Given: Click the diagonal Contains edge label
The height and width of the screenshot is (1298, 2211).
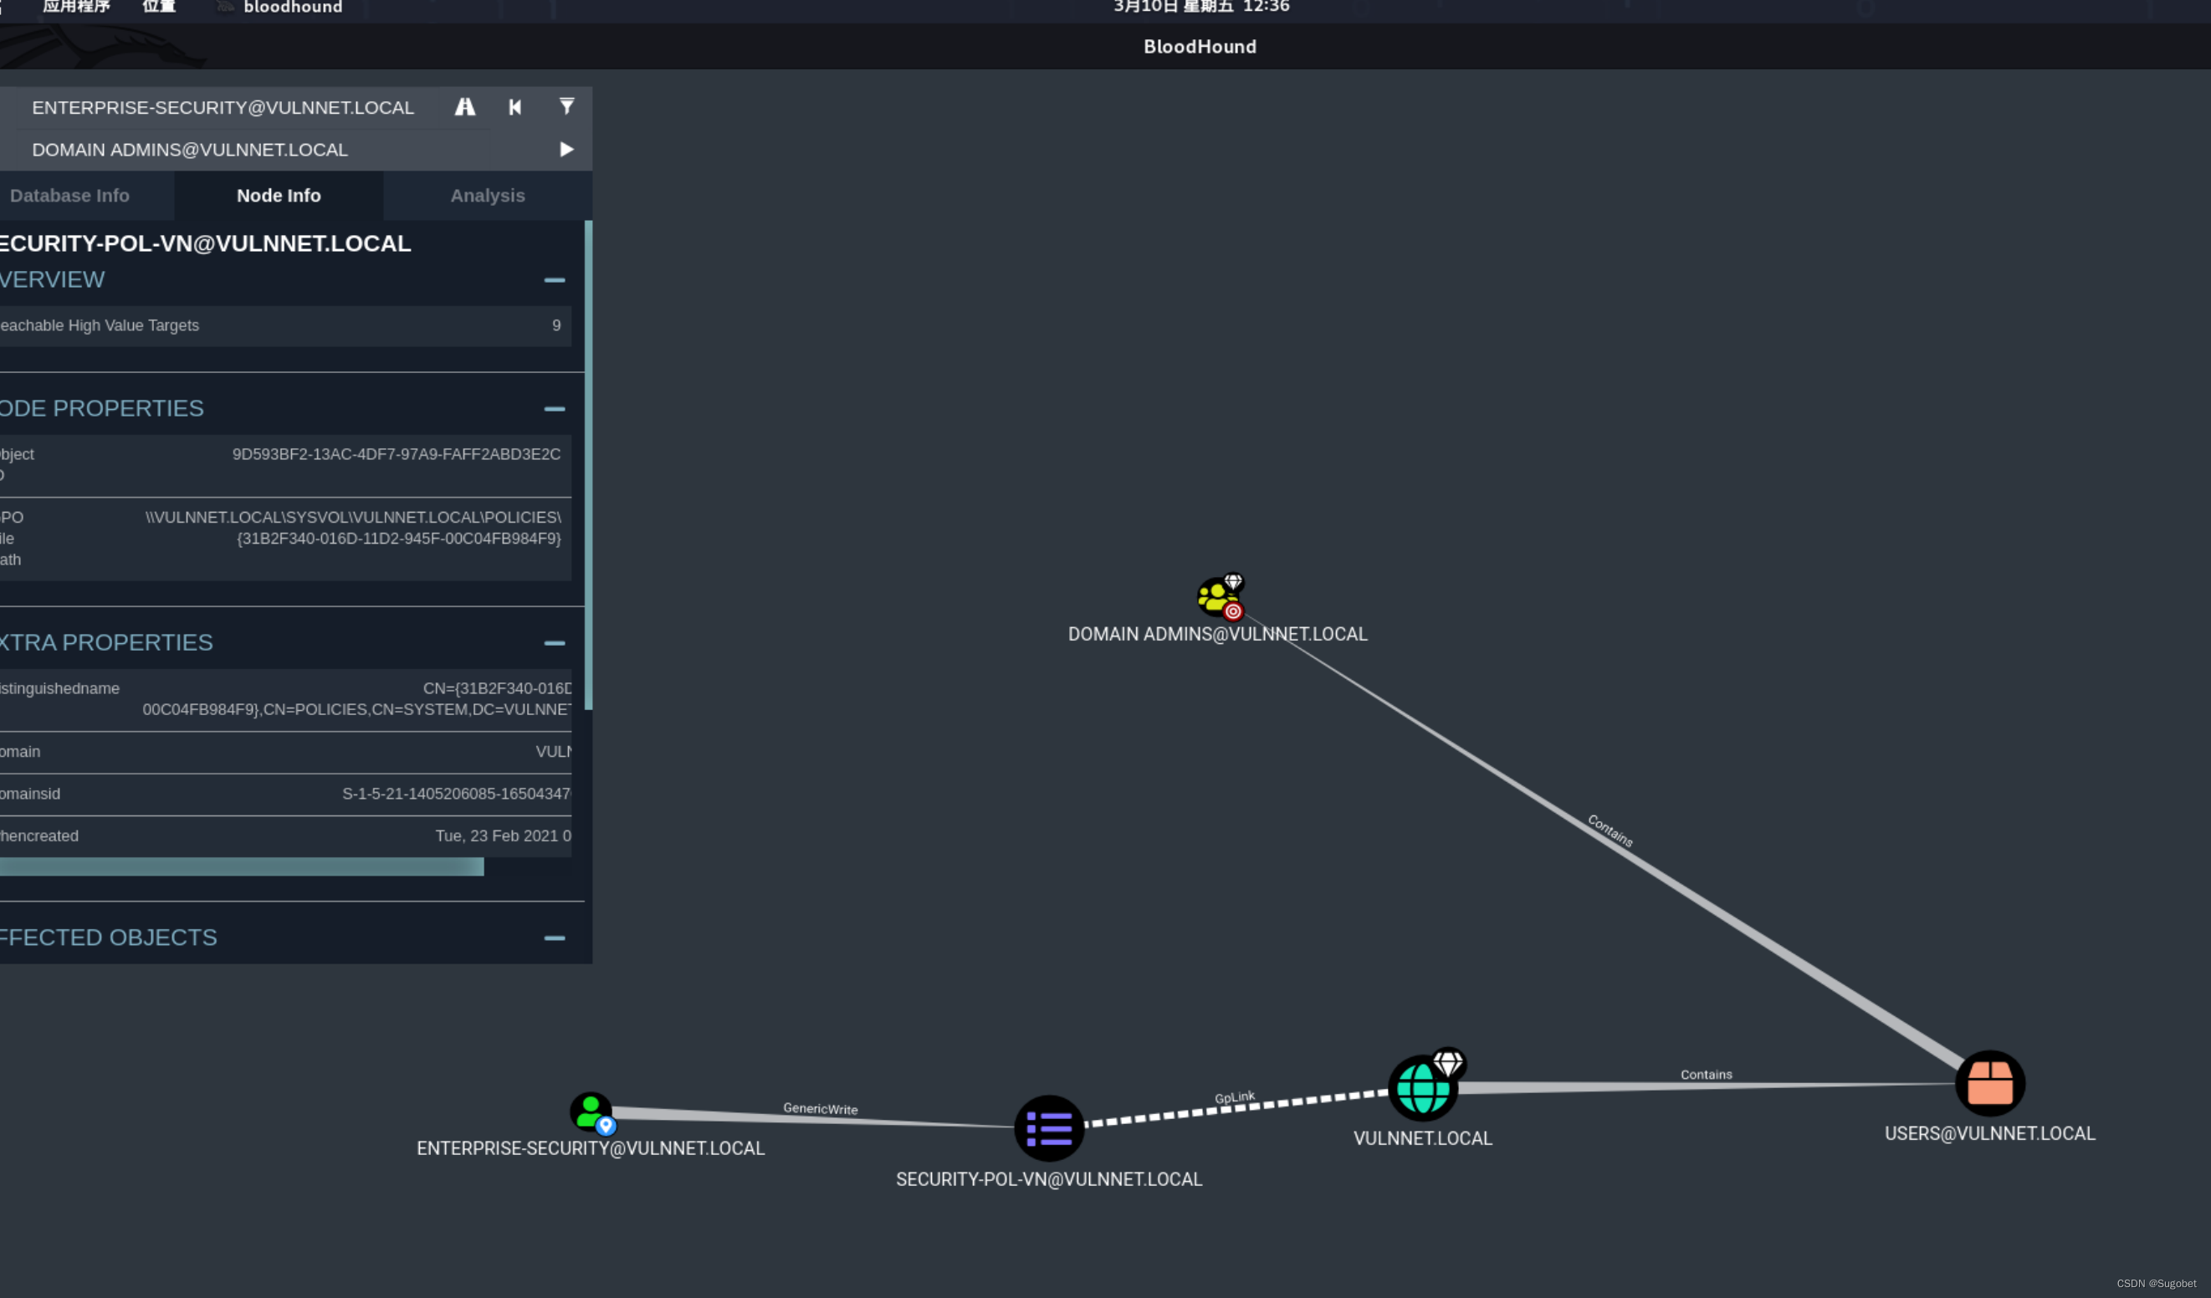Looking at the screenshot, I should [1611, 830].
